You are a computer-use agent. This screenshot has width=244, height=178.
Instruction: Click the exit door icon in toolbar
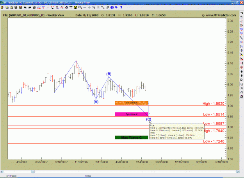pos(2,7)
